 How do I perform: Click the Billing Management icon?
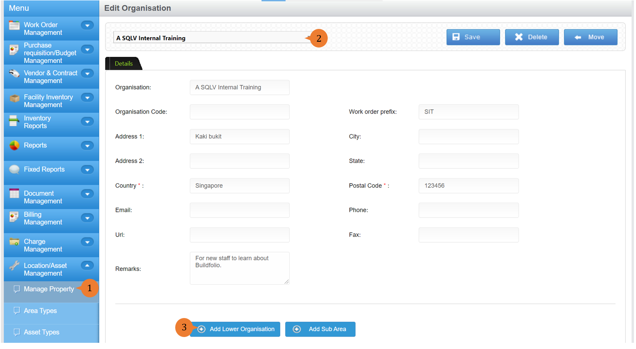[14, 217]
